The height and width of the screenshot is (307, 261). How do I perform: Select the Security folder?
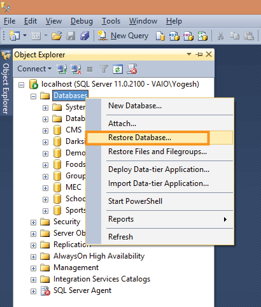tap(67, 222)
